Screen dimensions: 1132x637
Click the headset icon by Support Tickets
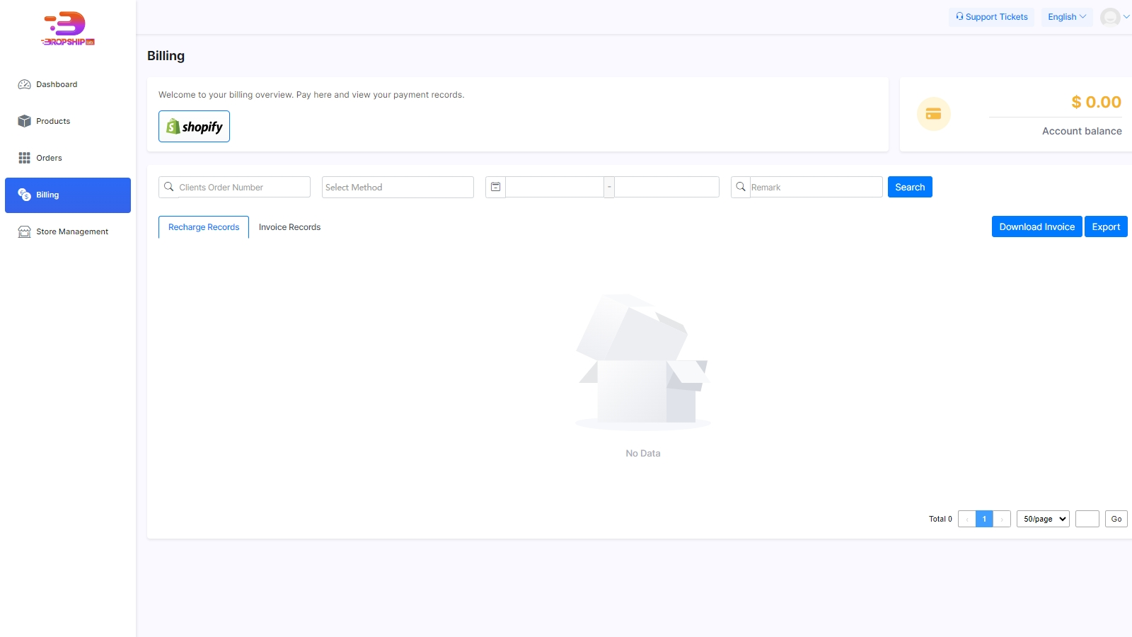(959, 16)
